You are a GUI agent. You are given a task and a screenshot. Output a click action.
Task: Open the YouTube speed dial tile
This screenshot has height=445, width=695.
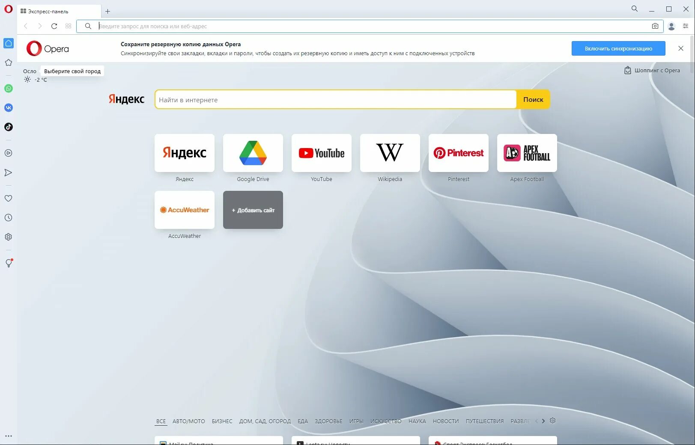tap(322, 153)
